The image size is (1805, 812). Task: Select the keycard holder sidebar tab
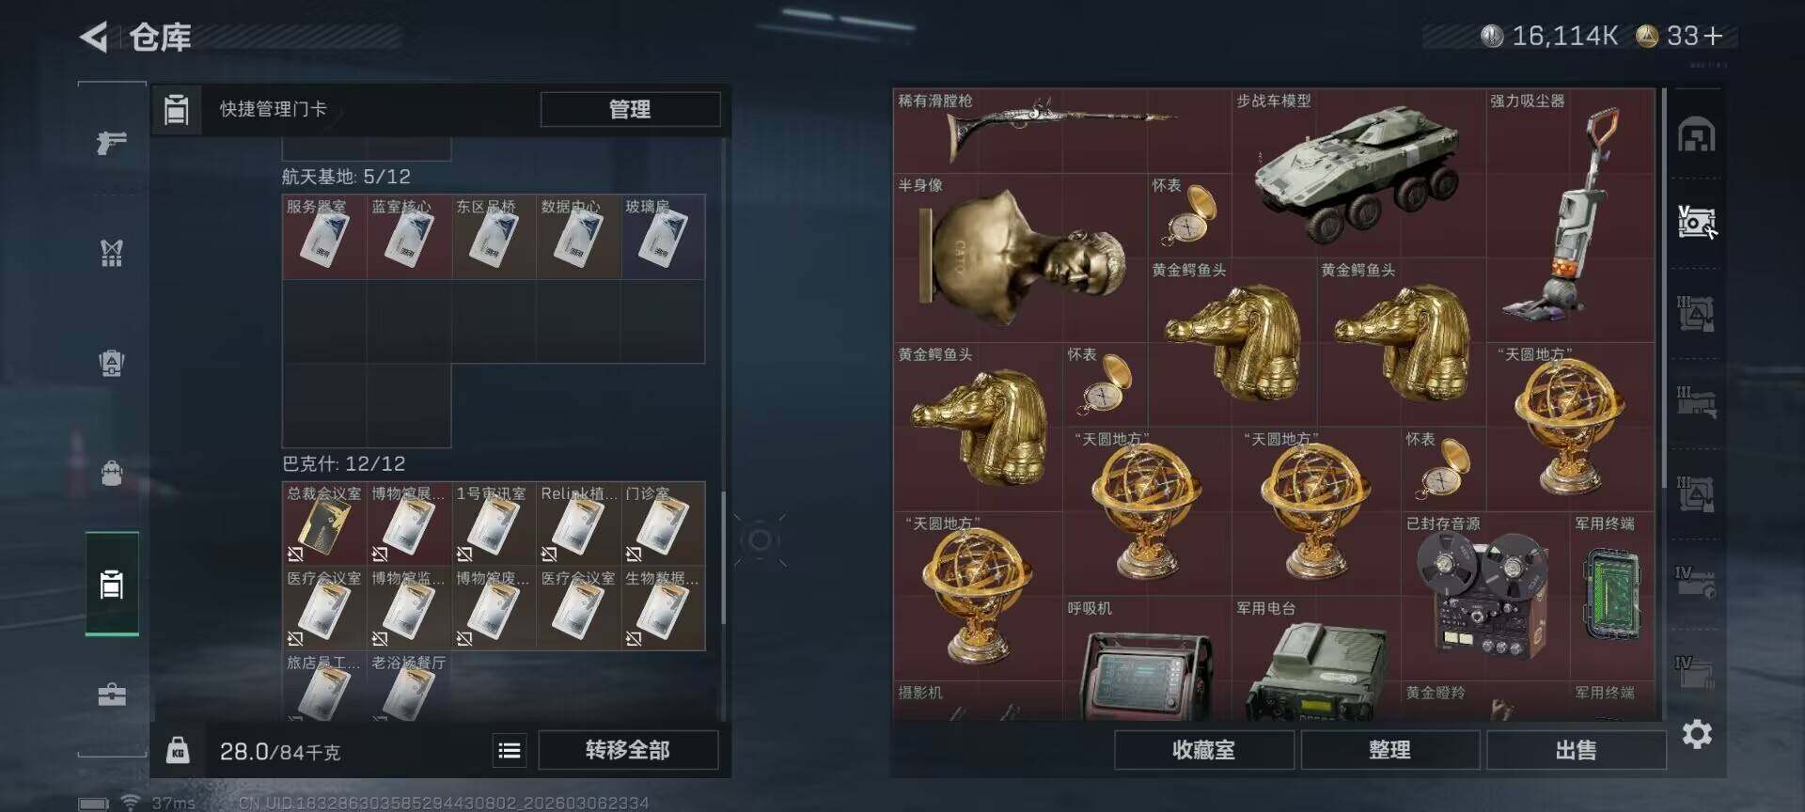[112, 584]
